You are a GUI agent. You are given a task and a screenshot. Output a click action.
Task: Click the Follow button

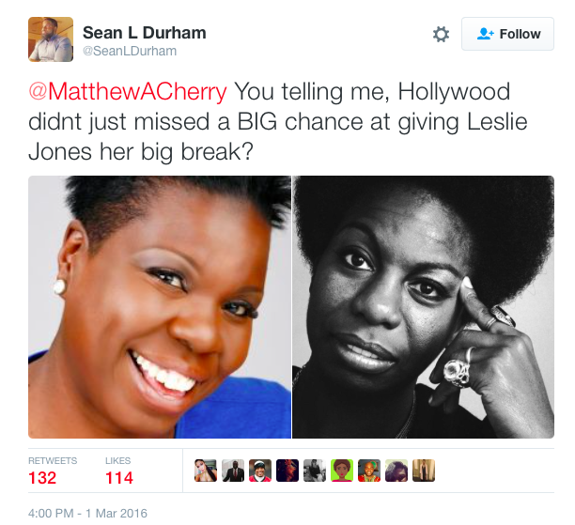(x=507, y=34)
